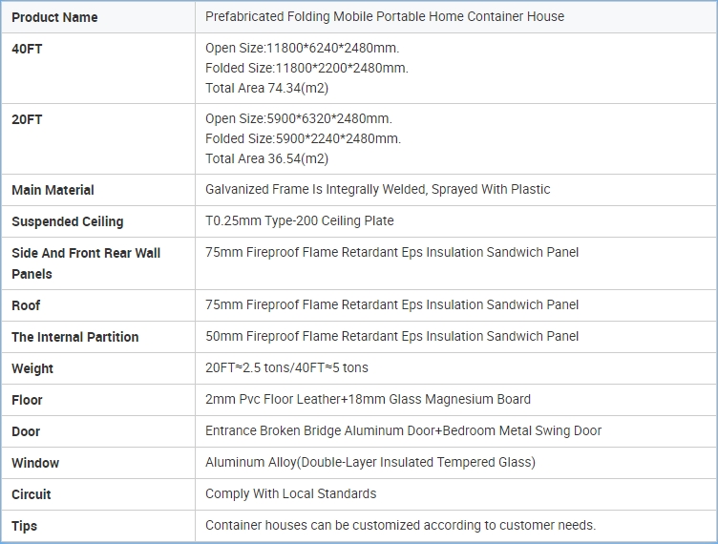Select the 20FT open size 5900*6320*2480mm line
This screenshot has height=544, width=718.
pyautogui.click(x=298, y=118)
